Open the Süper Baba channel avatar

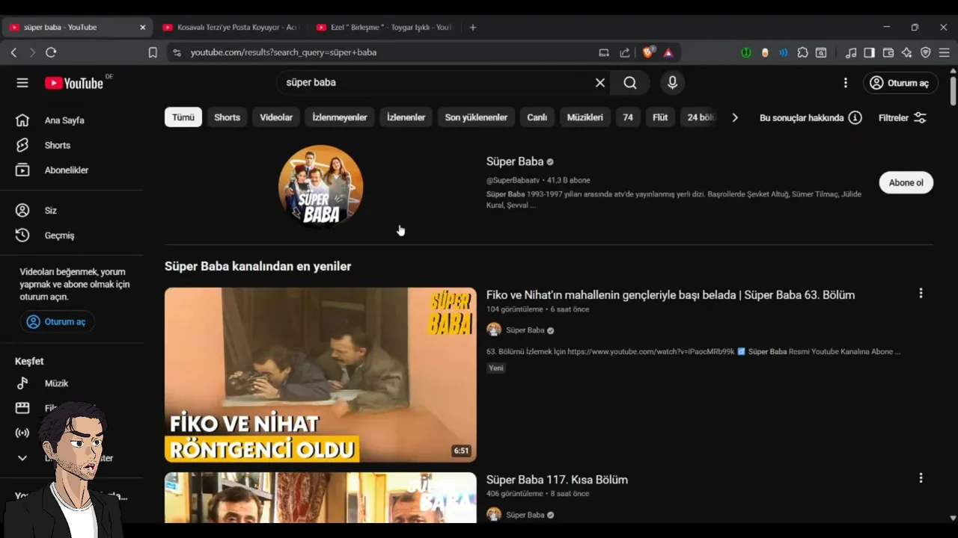click(320, 187)
